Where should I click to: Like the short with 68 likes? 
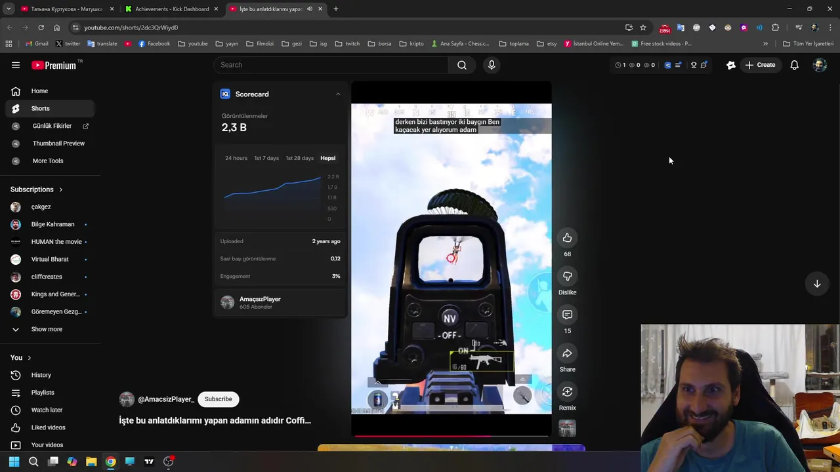pyautogui.click(x=567, y=238)
